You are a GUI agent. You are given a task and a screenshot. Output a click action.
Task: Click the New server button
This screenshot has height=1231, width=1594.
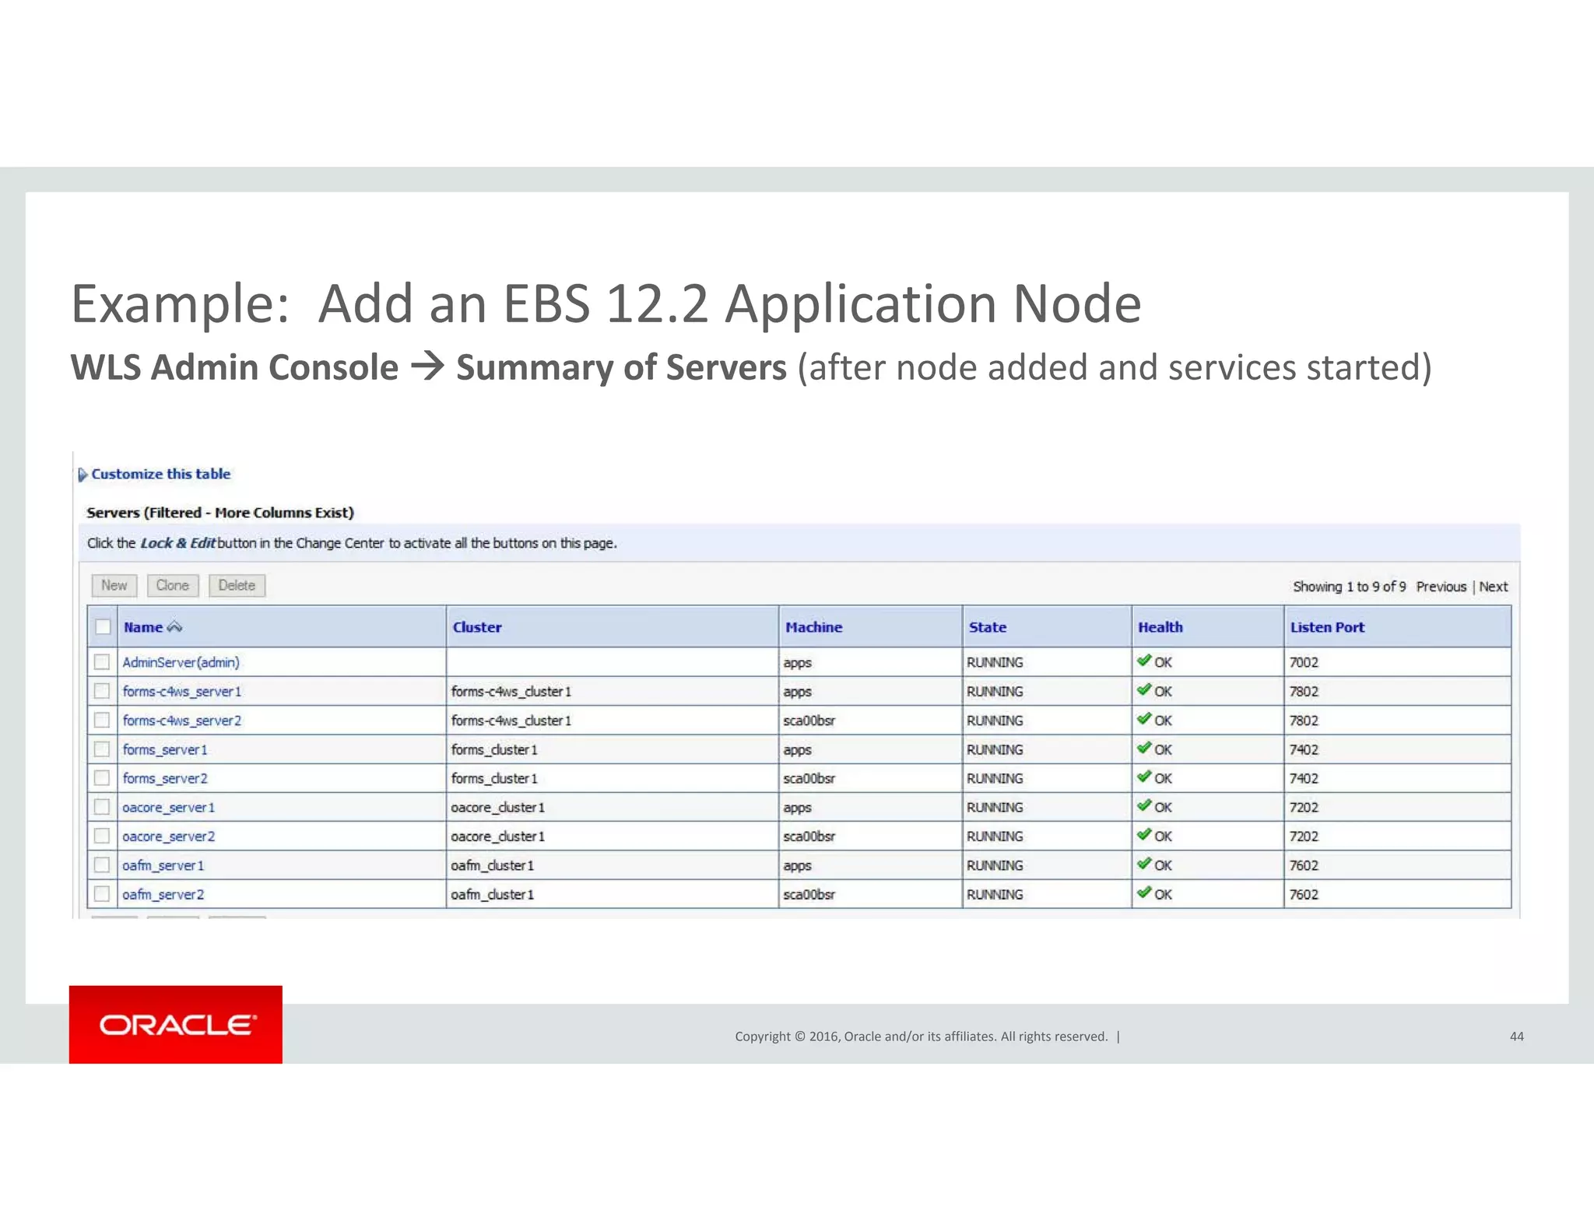[x=114, y=585]
